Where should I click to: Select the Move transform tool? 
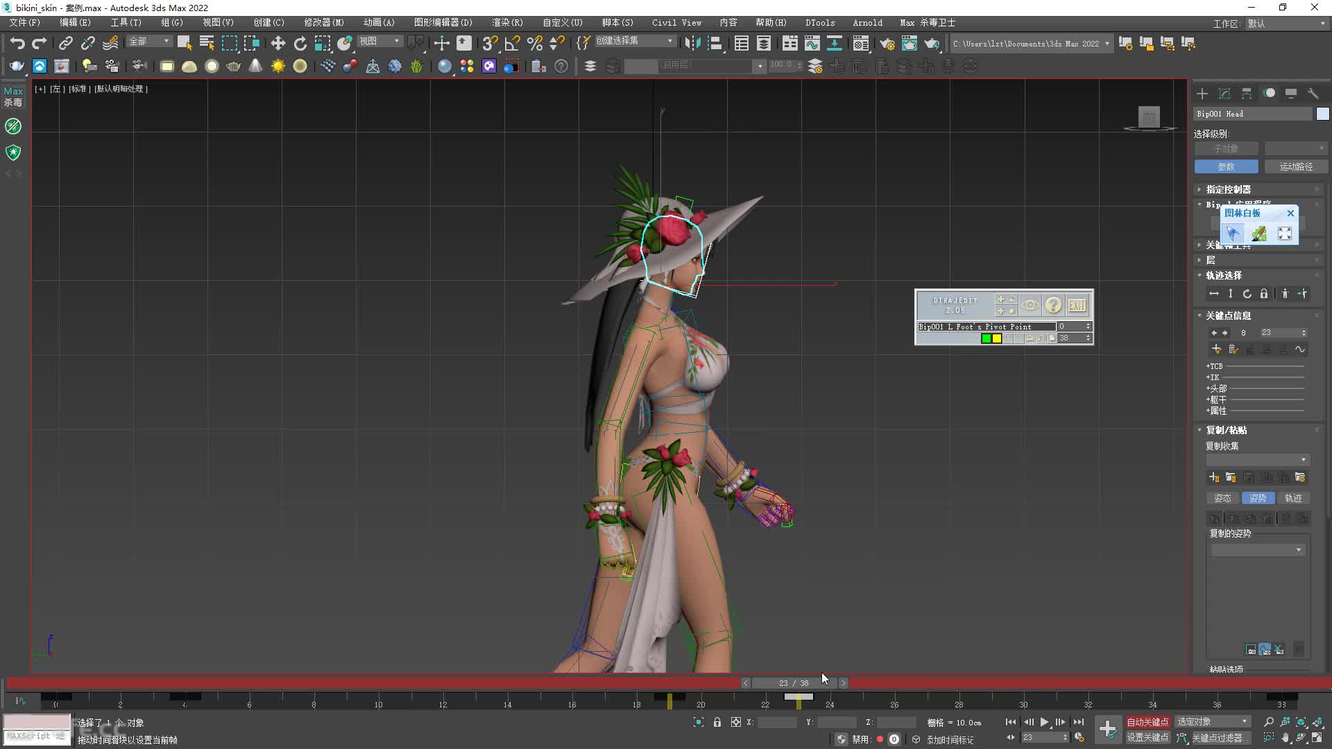(x=277, y=44)
